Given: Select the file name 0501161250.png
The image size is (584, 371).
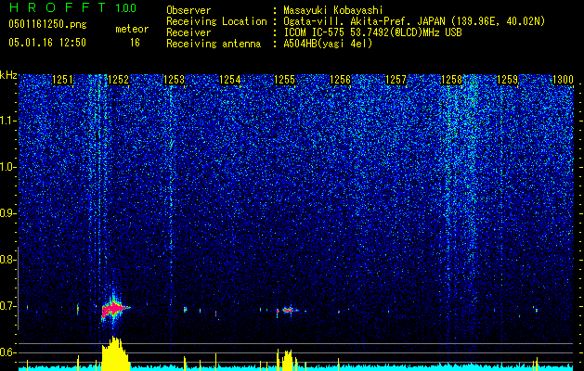Looking at the screenshot, I should click(x=47, y=24).
